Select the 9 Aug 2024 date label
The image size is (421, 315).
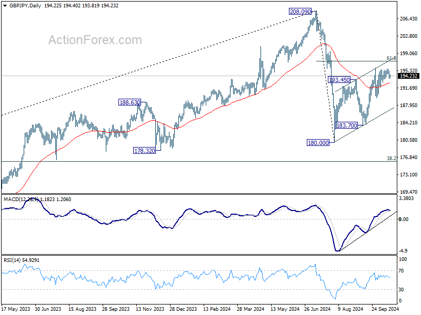(350, 309)
